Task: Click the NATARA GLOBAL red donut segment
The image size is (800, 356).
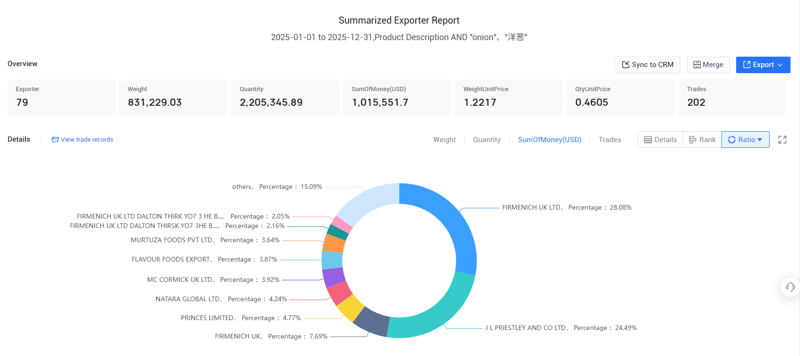Action: click(340, 293)
